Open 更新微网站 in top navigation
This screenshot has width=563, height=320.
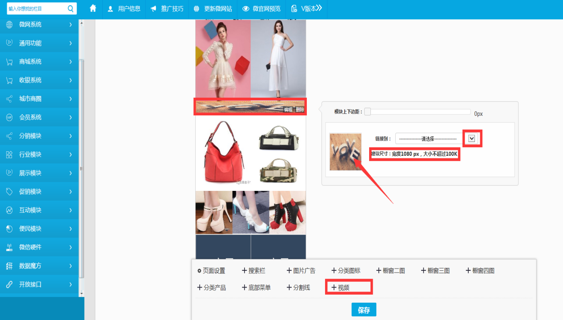click(x=213, y=8)
